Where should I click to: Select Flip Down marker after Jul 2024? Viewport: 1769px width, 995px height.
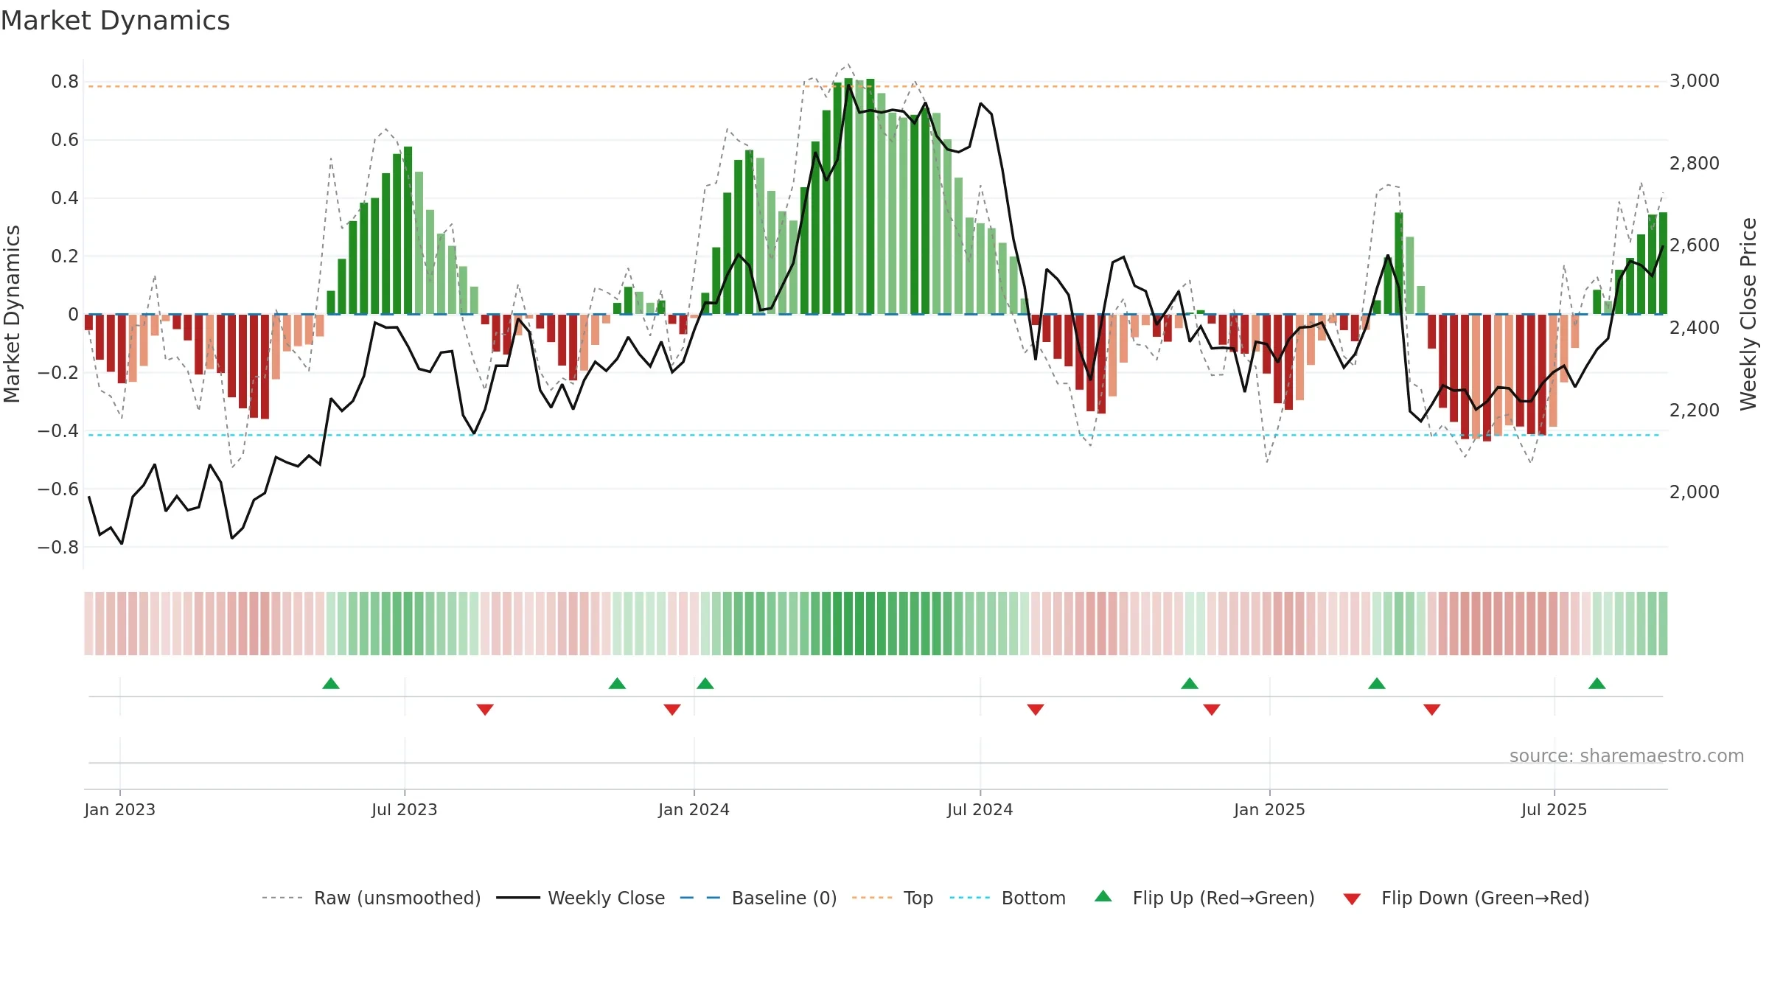[1036, 709]
